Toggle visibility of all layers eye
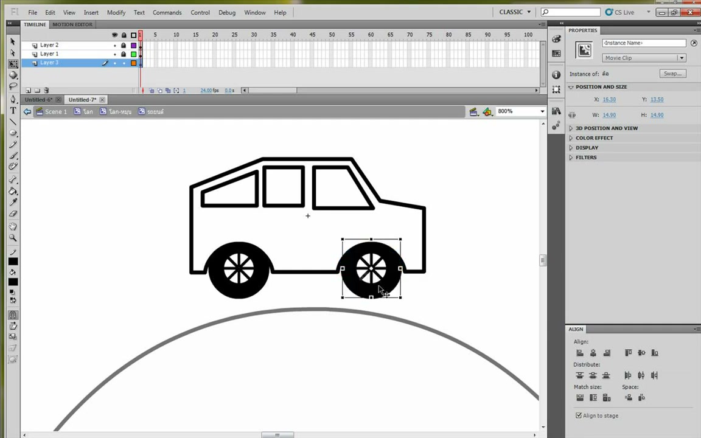 (x=115, y=35)
